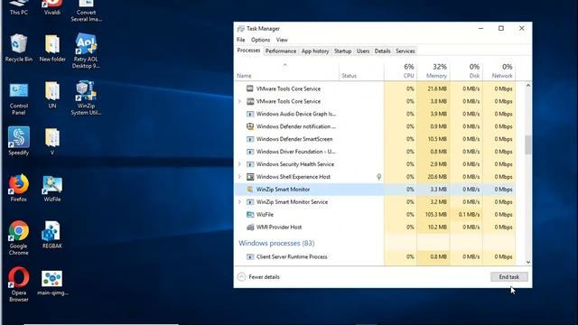Click the WMI Provider Host process icon

click(x=250, y=227)
